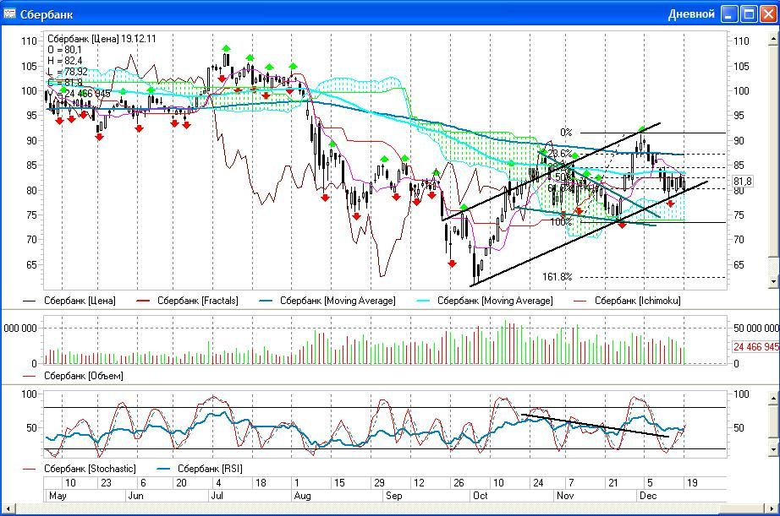
Task: Click the volume value tag '24 466 945'
Action: (755, 346)
